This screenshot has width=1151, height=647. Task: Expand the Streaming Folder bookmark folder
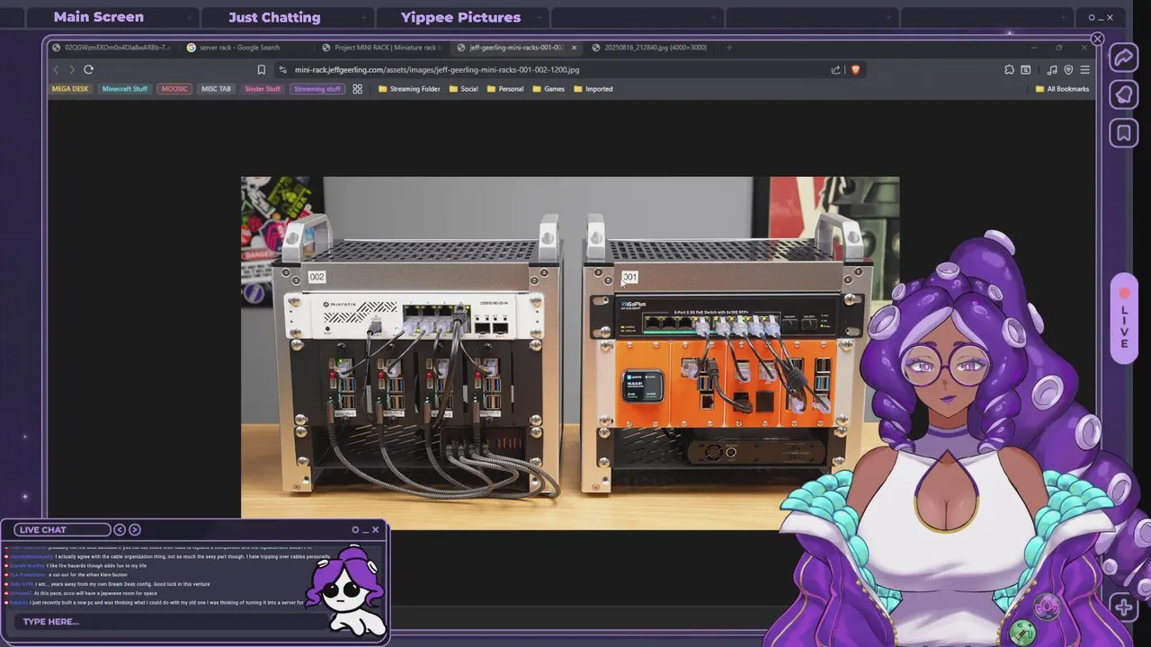pyautogui.click(x=409, y=89)
